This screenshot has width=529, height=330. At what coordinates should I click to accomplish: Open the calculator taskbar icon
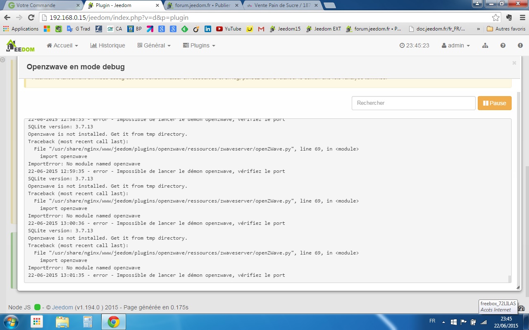click(x=88, y=321)
